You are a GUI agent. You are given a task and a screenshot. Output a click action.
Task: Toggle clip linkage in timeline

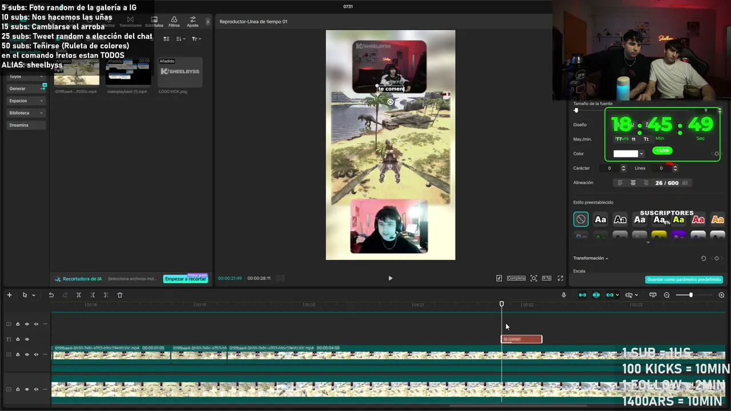tap(610, 295)
